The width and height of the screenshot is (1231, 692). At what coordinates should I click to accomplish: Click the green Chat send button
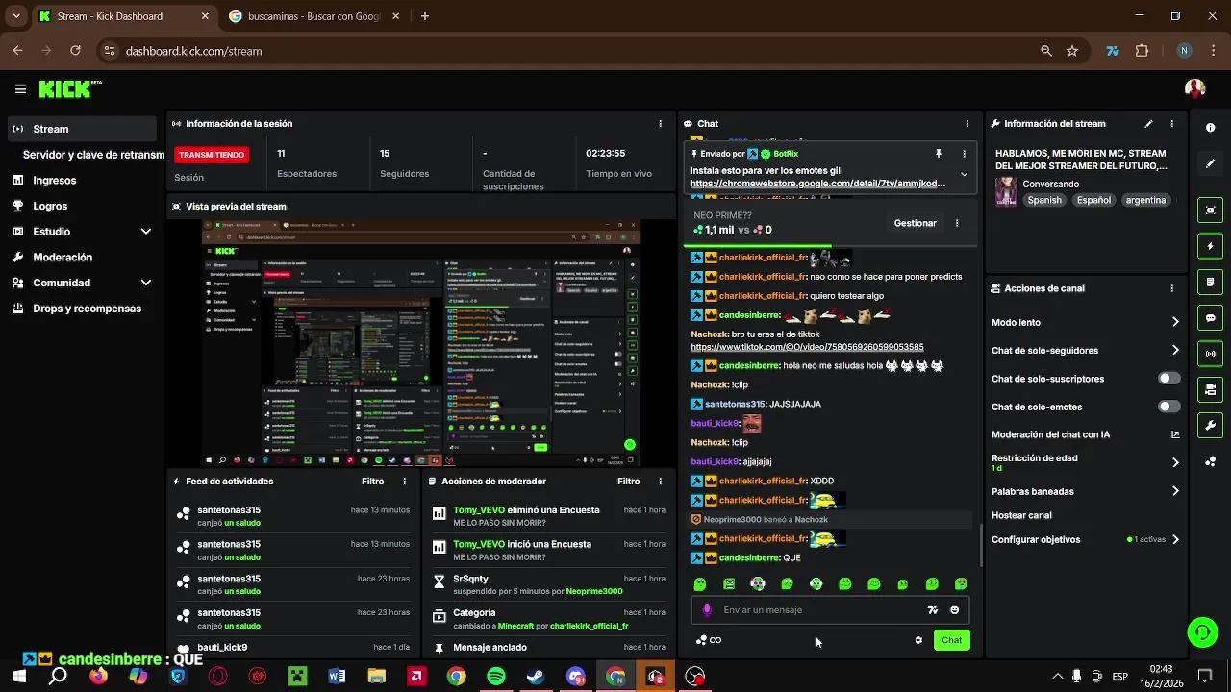point(951,640)
